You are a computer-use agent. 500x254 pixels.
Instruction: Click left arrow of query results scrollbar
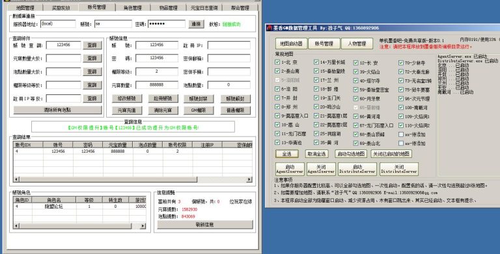[x=16, y=179]
